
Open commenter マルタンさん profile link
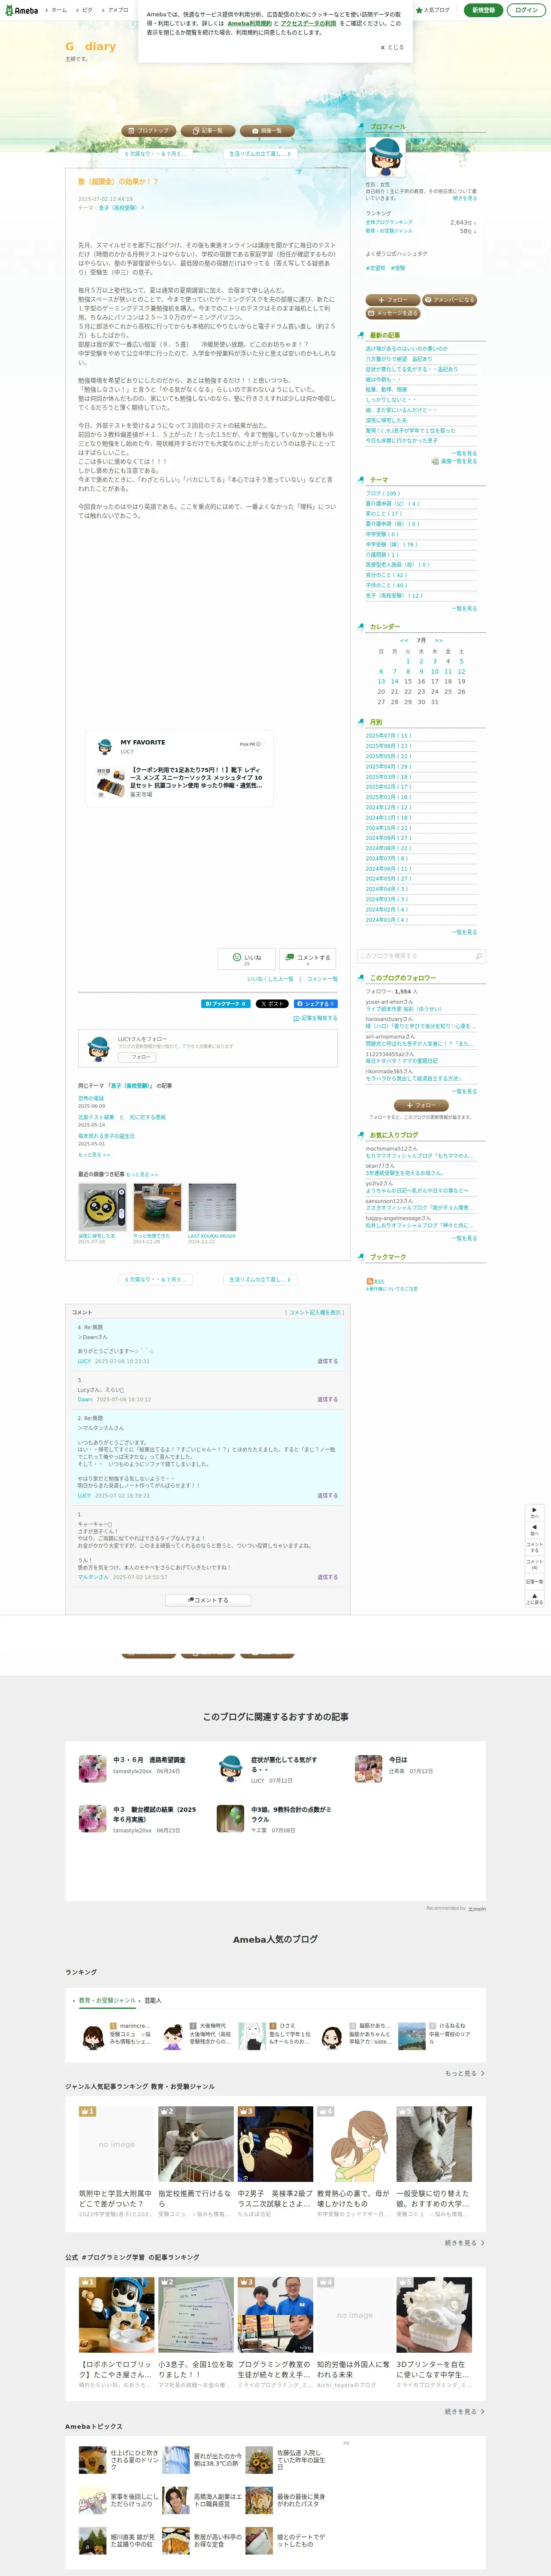tap(93, 1577)
